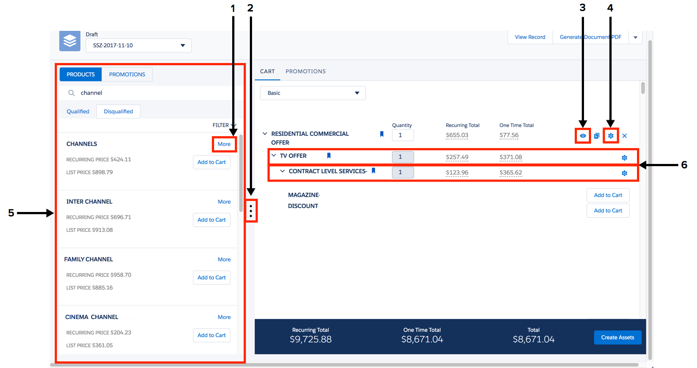Click the eye icon on Residential Commercial Offer

(x=583, y=136)
